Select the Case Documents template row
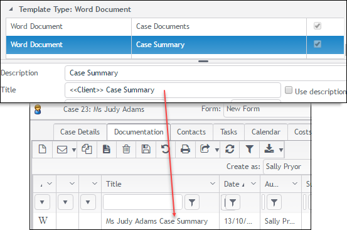The height and width of the screenshot is (230, 347). pos(175,26)
